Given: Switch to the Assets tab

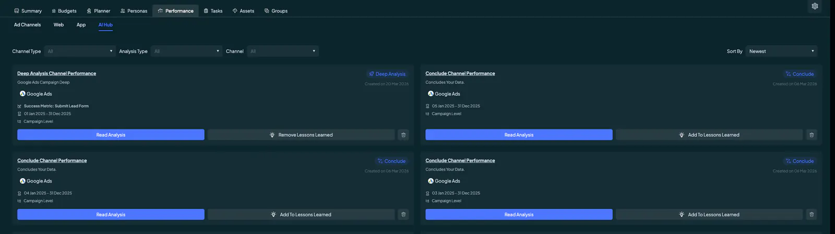Looking at the screenshot, I should (x=243, y=11).
